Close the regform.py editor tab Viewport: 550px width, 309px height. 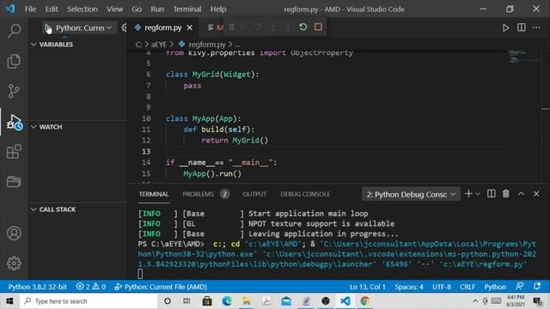pos(189,27)
